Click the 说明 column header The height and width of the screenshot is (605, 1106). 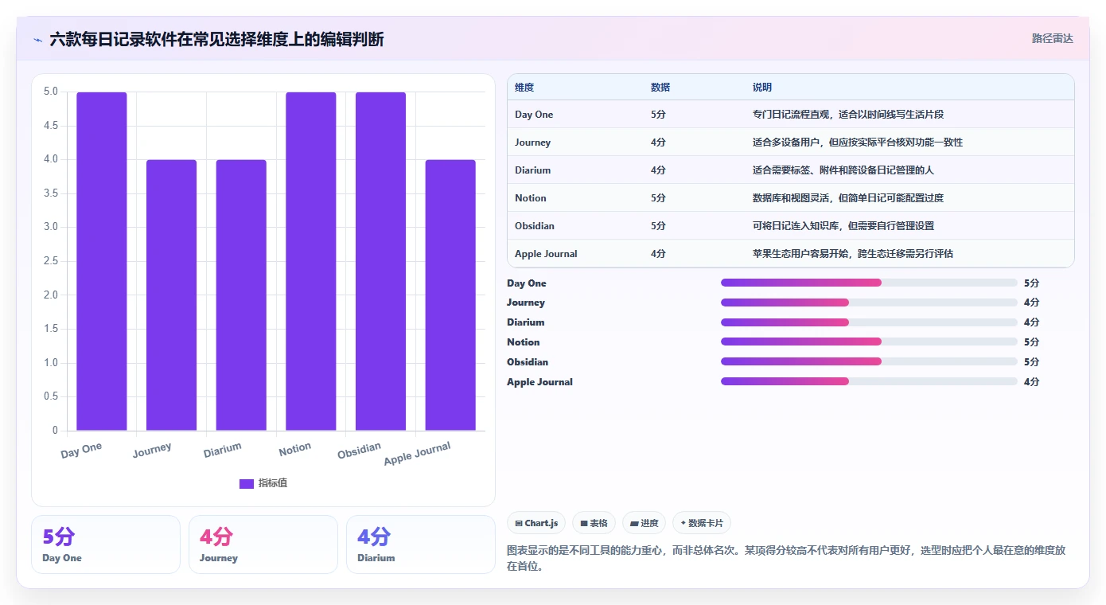coord(762,88)
